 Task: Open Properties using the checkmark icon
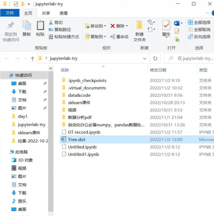pos(166,26)
